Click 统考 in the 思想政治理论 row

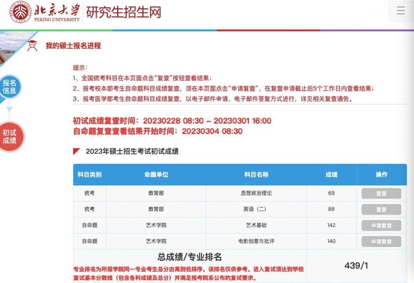point(89,193)
